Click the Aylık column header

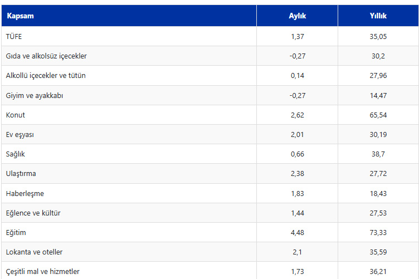297,16
